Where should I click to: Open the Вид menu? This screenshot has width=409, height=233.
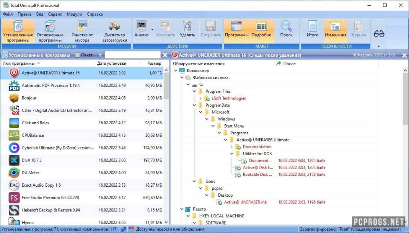click(40, 14)
